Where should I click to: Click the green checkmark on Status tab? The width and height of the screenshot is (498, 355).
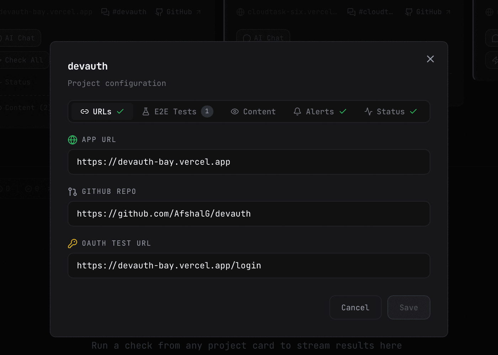coord(413,111)
